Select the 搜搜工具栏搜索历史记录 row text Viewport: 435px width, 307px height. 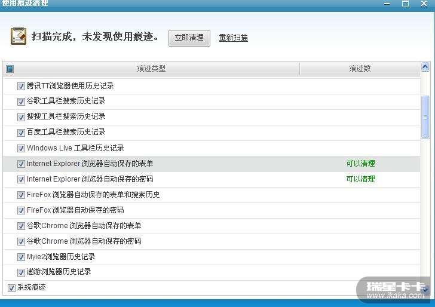click(66, 116)
